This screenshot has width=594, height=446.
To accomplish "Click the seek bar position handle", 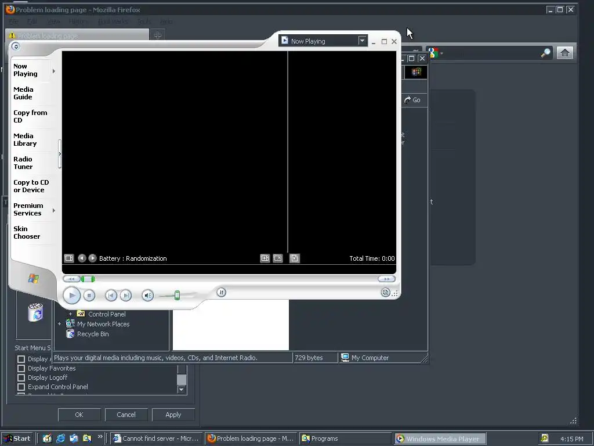I will click(88, 279).
